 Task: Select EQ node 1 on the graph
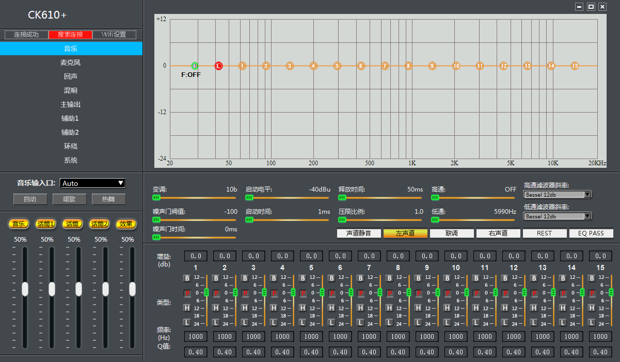tap(242, 66)
